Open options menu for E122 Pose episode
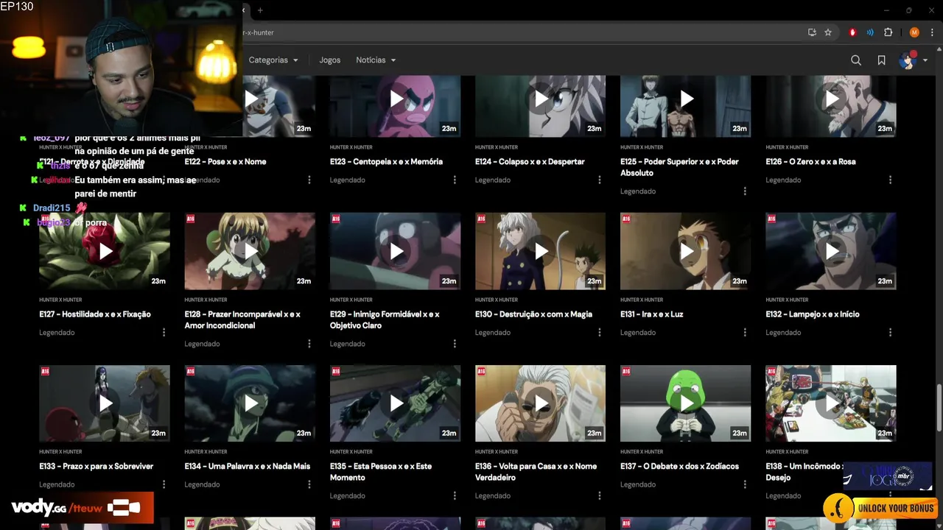This screenshot has height=530, width=943. [x=309, y=180]
